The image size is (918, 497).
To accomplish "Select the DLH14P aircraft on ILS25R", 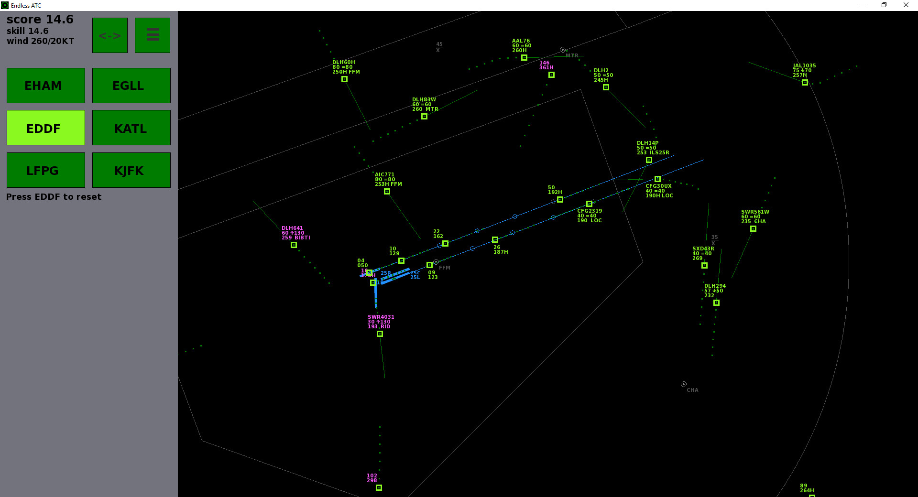I will (648, 161).
